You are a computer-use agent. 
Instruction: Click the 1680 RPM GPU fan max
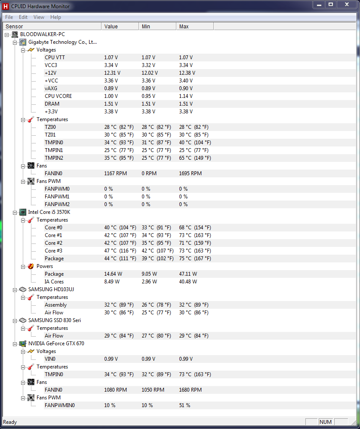190,390
